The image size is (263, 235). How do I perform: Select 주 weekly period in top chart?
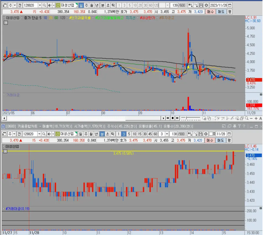[86, 5]
